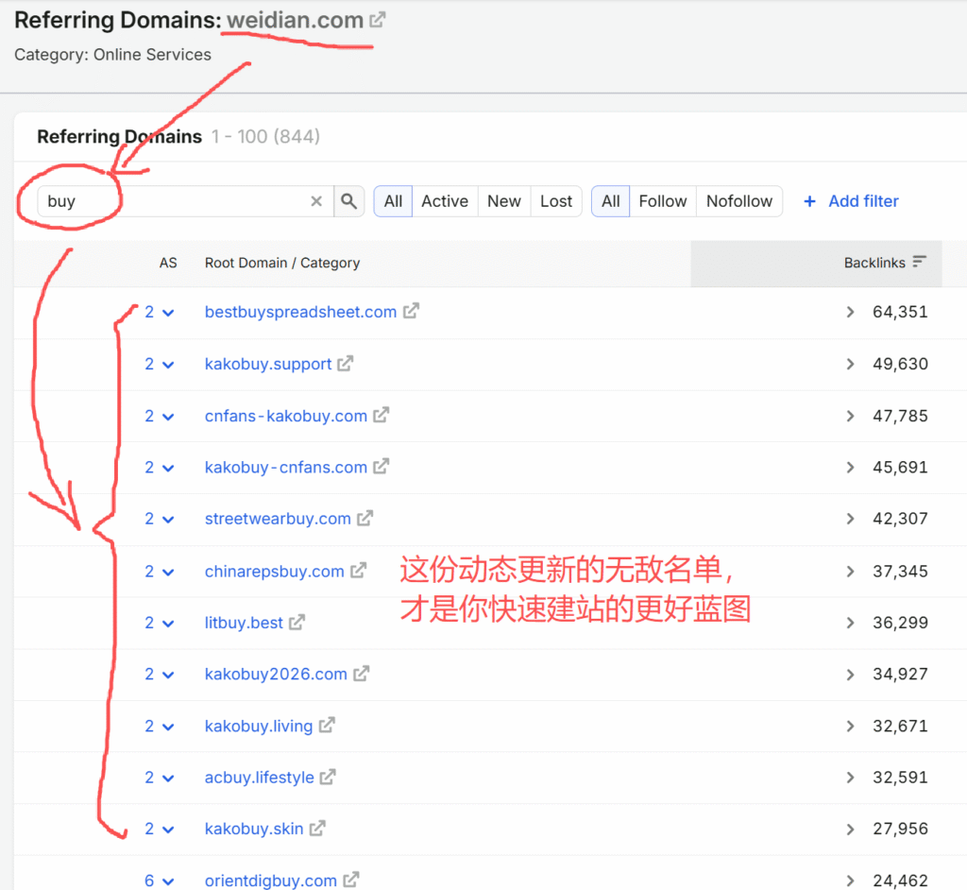Clear the 'buy' search field
The width and height of the screenshot is (967, 890).
pos(316,201)
